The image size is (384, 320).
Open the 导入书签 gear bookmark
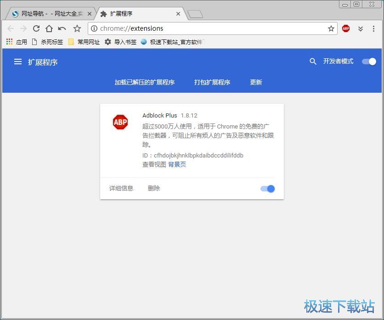tap(120, 42)
